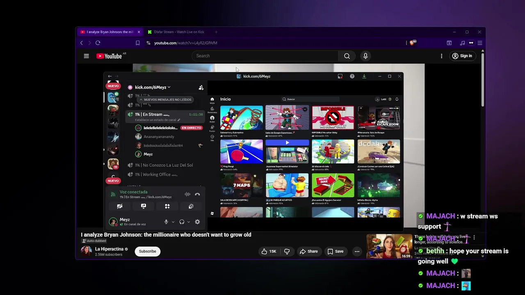Viewport: 525px width, 295px height.
Task: Sign in to YouTube
Action: (462, 56)
